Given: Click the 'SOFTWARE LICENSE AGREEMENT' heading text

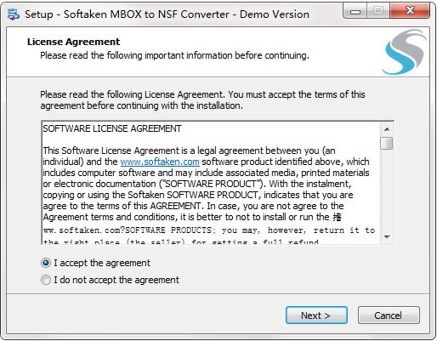Looking at the screenshot, I should coord(112,128).
